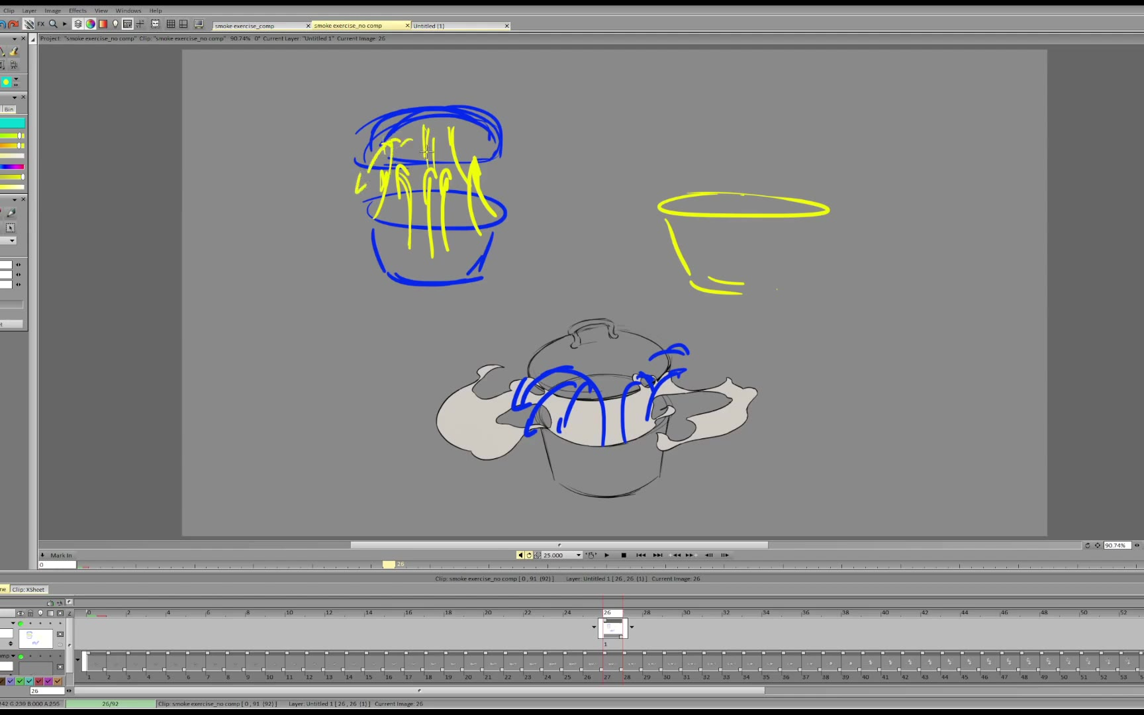Switch to the Clip: XSheet tab

pyautogui.click(x=28, y=590)
